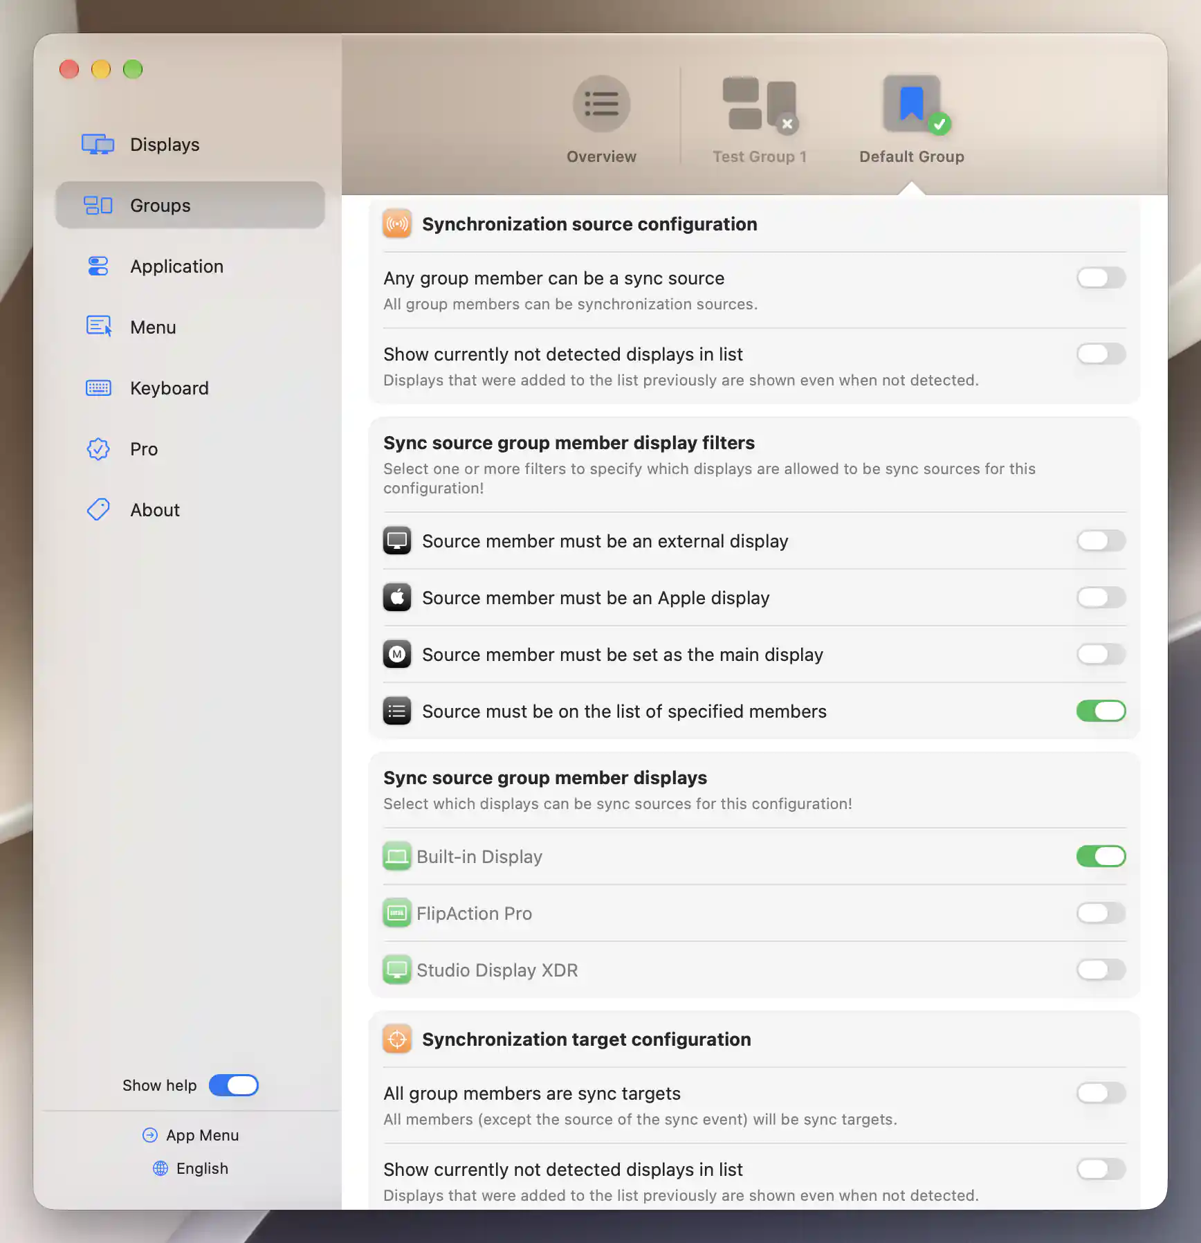
Task: Select the Default Group tab label
Action: click(912, 157)
